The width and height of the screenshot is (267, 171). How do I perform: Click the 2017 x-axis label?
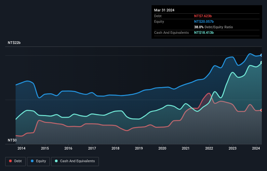coord(92,148)
